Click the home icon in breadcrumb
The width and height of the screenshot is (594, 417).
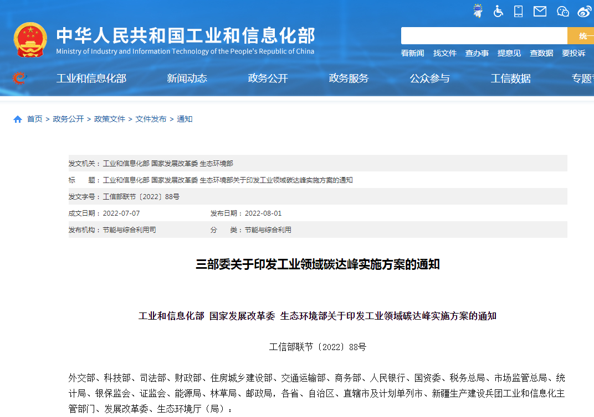click(17, 119)
